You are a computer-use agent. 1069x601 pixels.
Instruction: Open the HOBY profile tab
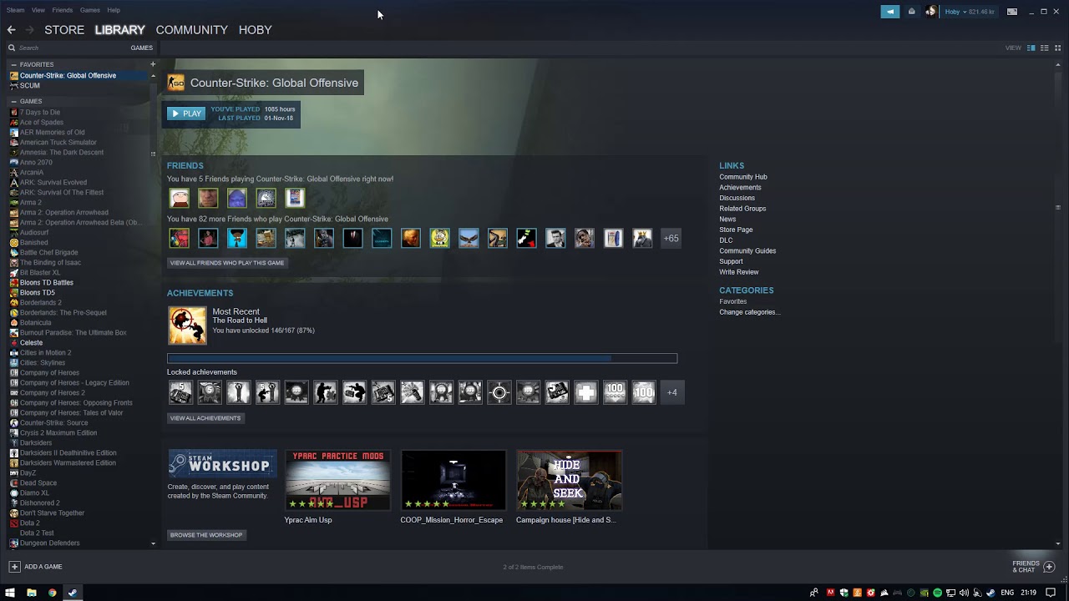pos(256,30)
